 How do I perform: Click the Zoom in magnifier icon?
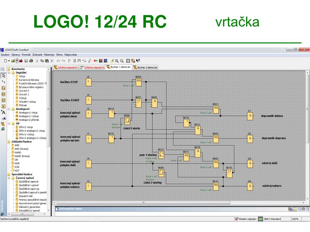pos(117,61)
